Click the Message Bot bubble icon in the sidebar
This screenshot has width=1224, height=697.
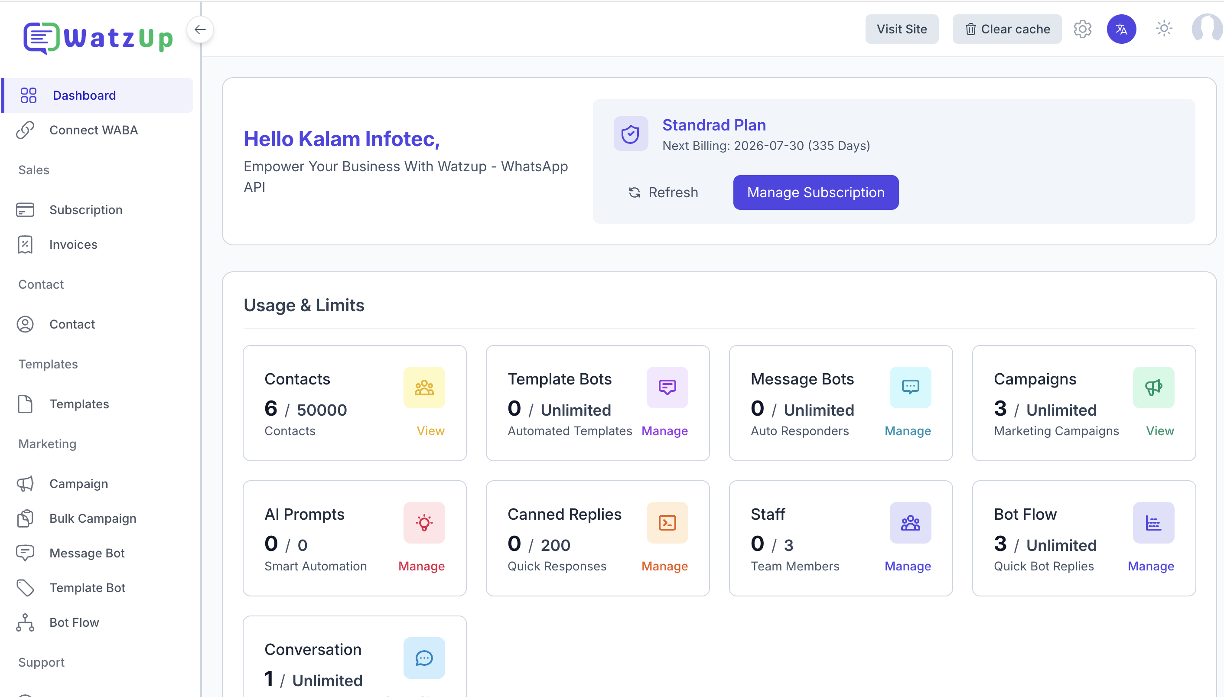coord(25,553)
